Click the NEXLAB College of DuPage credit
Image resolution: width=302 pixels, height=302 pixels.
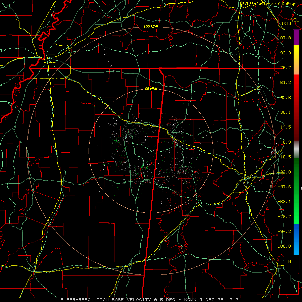tap(270, 4)
